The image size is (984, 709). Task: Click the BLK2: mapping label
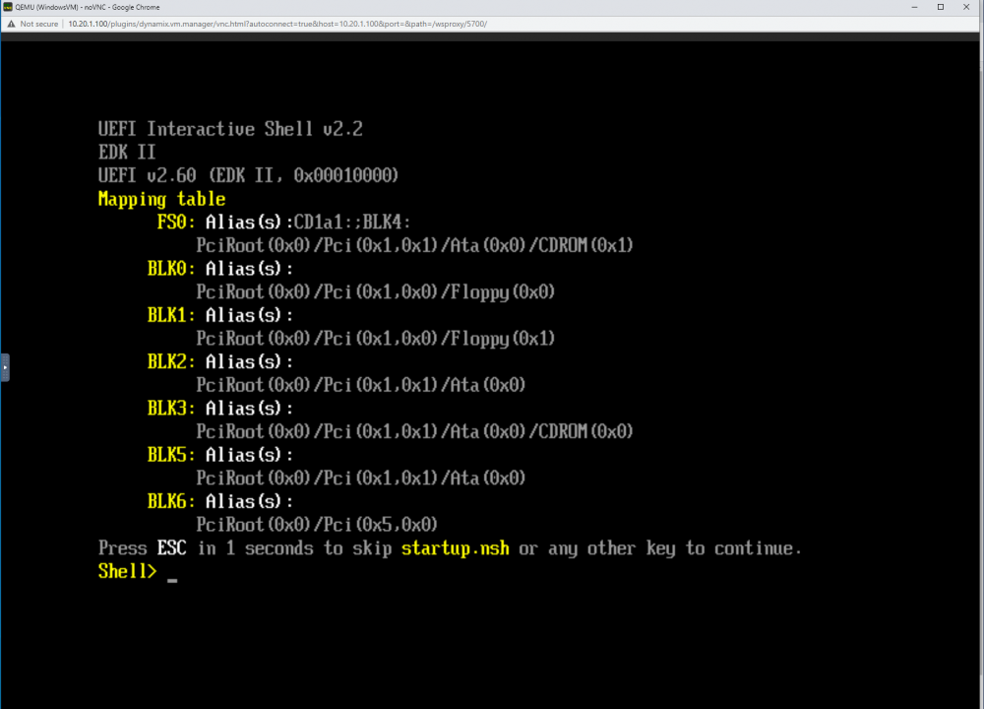pos(171,361)
